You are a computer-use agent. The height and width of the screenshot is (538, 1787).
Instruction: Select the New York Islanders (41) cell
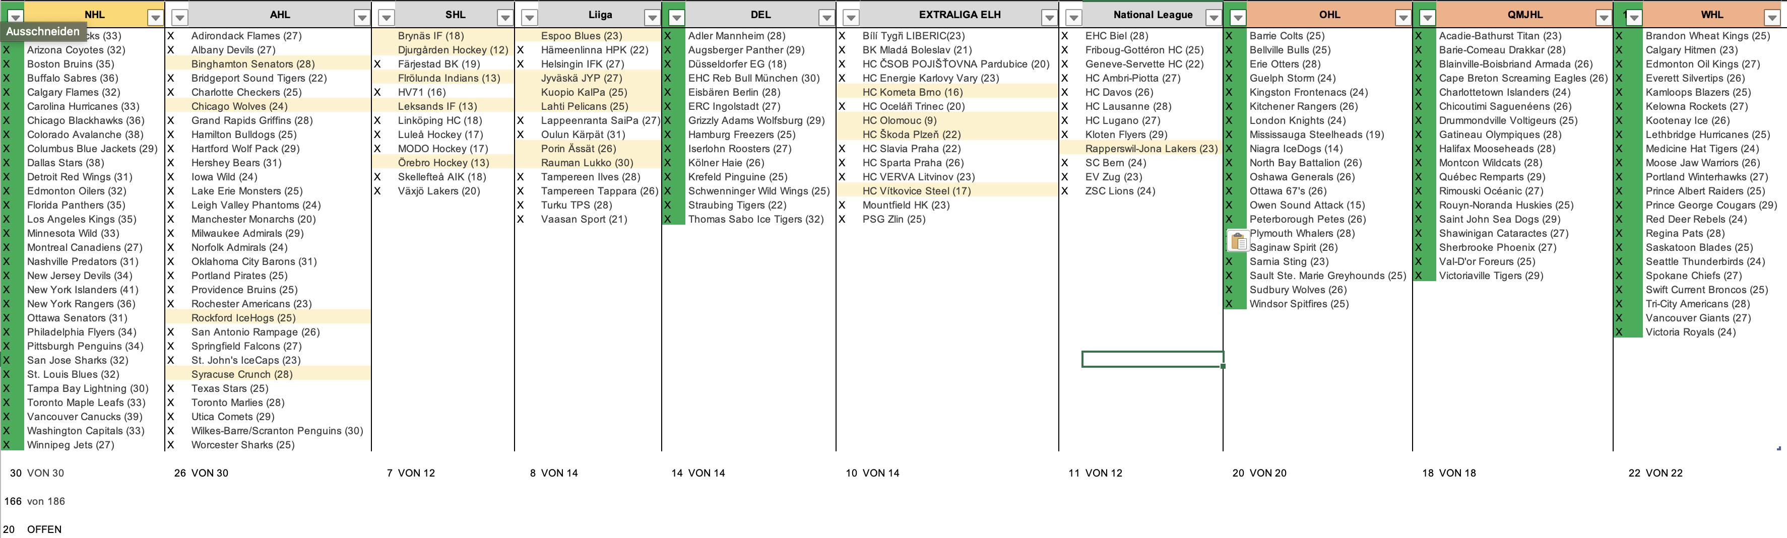pos(94,290)
